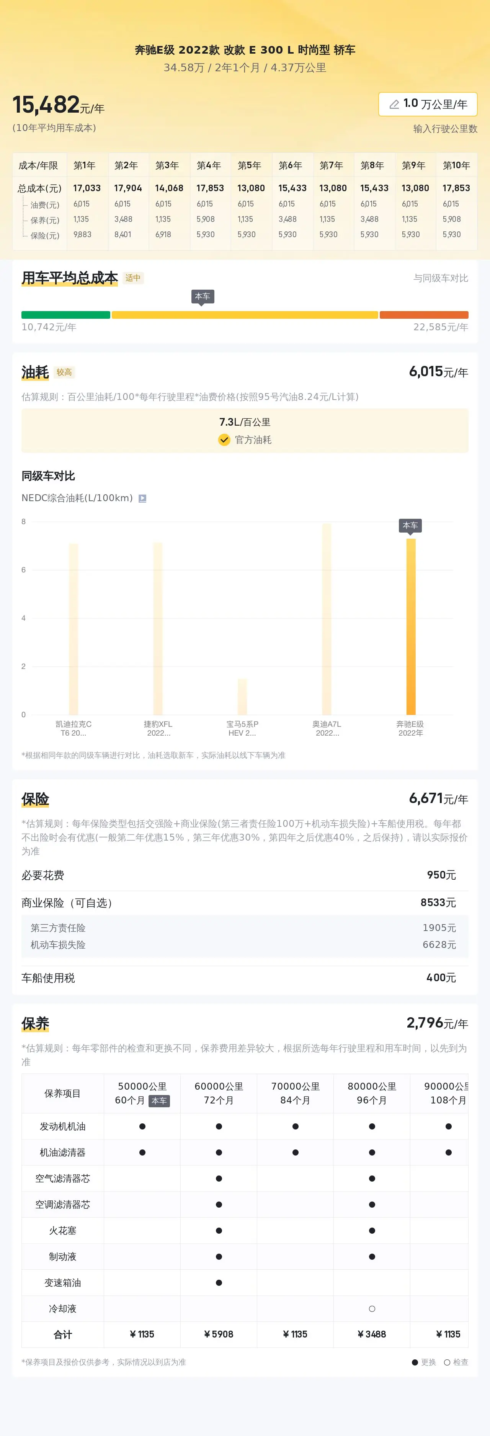Tap the pencil edit icon beside 1.0 万公里/年
Image resolution: width=490 pixels, height=1436 pixels.
pos(394,104)
